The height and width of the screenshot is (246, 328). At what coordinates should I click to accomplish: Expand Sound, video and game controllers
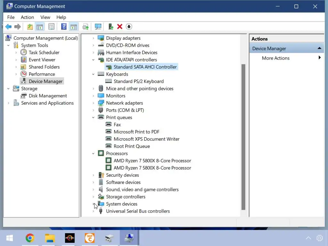coord(93,190)
